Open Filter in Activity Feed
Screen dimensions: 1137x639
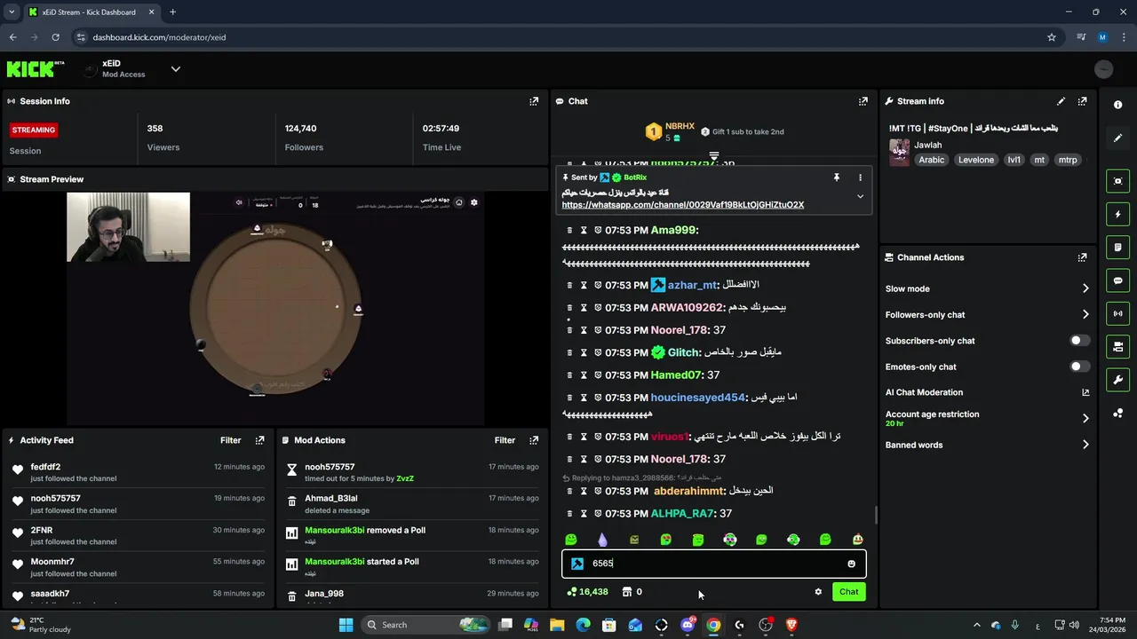tap(231, 440)
